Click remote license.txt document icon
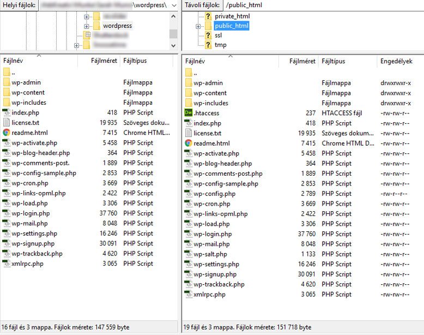This screenshot has width=424, height=335. 188,133
